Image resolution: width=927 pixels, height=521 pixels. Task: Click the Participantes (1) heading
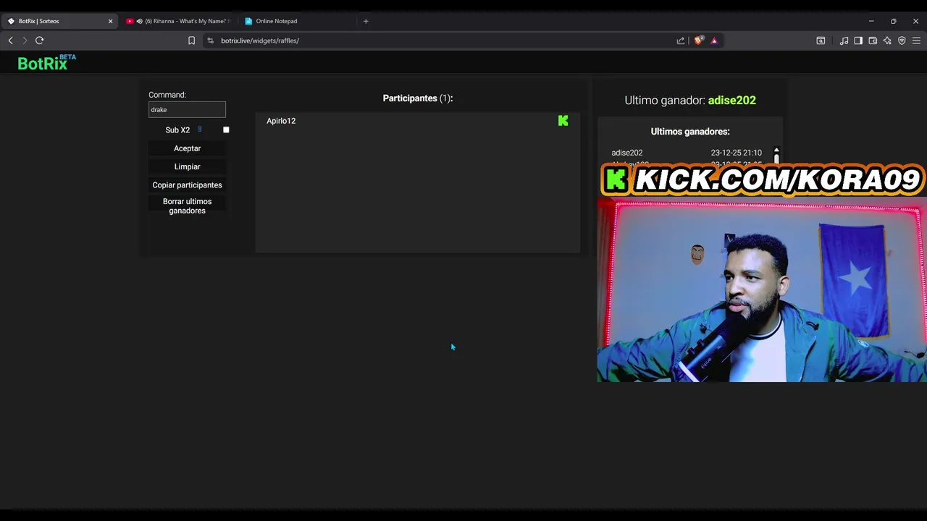click(418, 98)
